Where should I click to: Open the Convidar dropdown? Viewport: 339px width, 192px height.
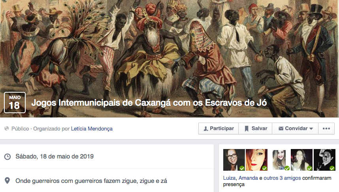[295, 129]
